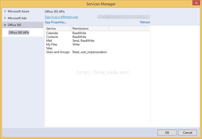Click the OK button
The width and height of the screenshot is (202, 139).
[167, 132]
